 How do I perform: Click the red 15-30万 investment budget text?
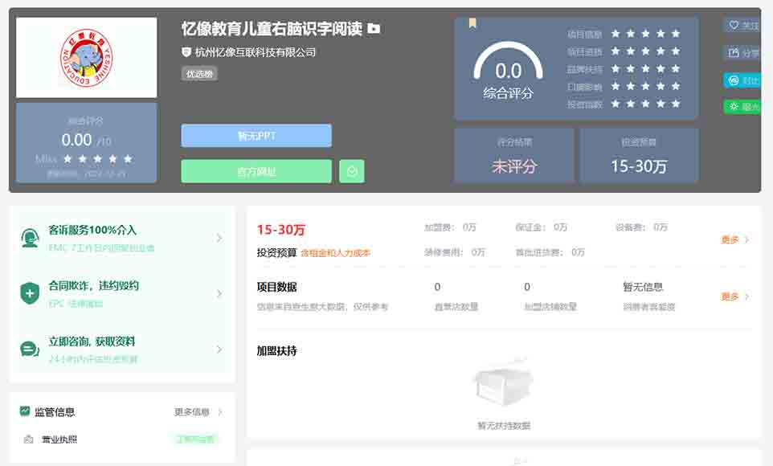(x=281, y=230)
